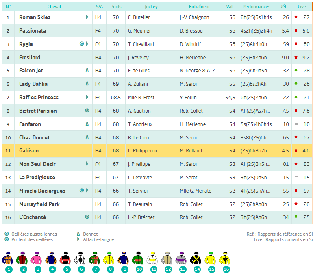Choose jockey silk labeled 11
Image resolution: width=313 pixels, height=280 pixels.
(x=153, y=258)
